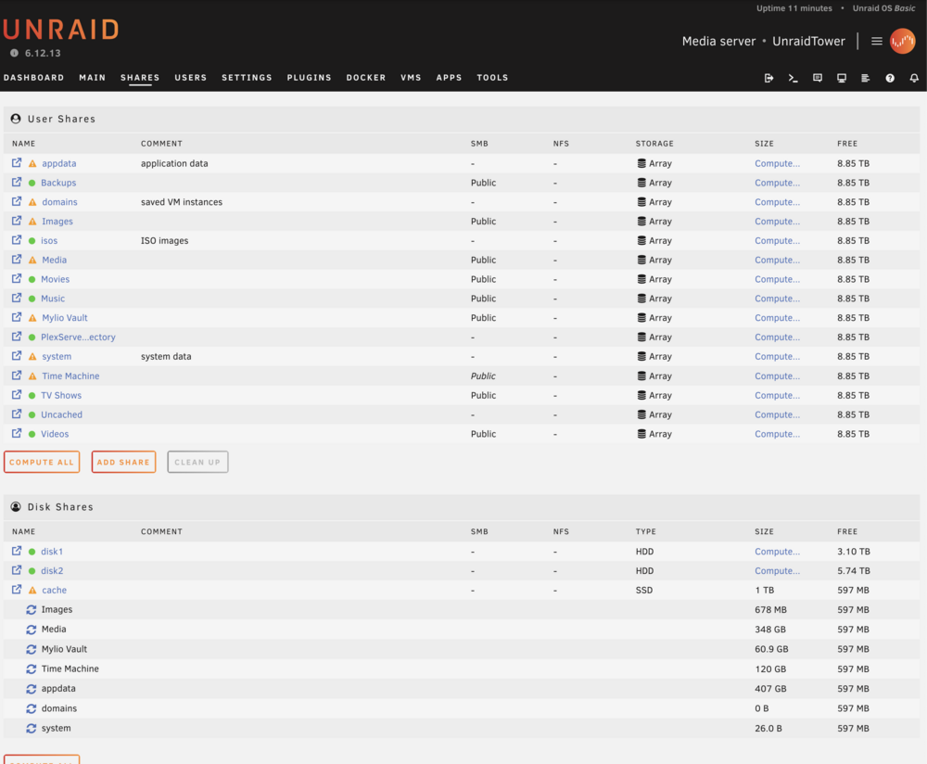Click browse icon for Backups share
The height and width of the screenshot is (764, 927).
click(17, 182)
